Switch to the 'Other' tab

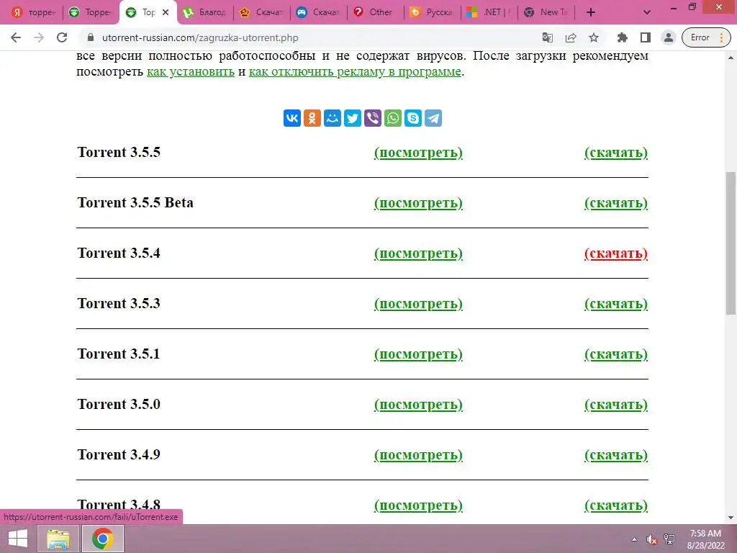pyautogui.click(x=375, y=12)
